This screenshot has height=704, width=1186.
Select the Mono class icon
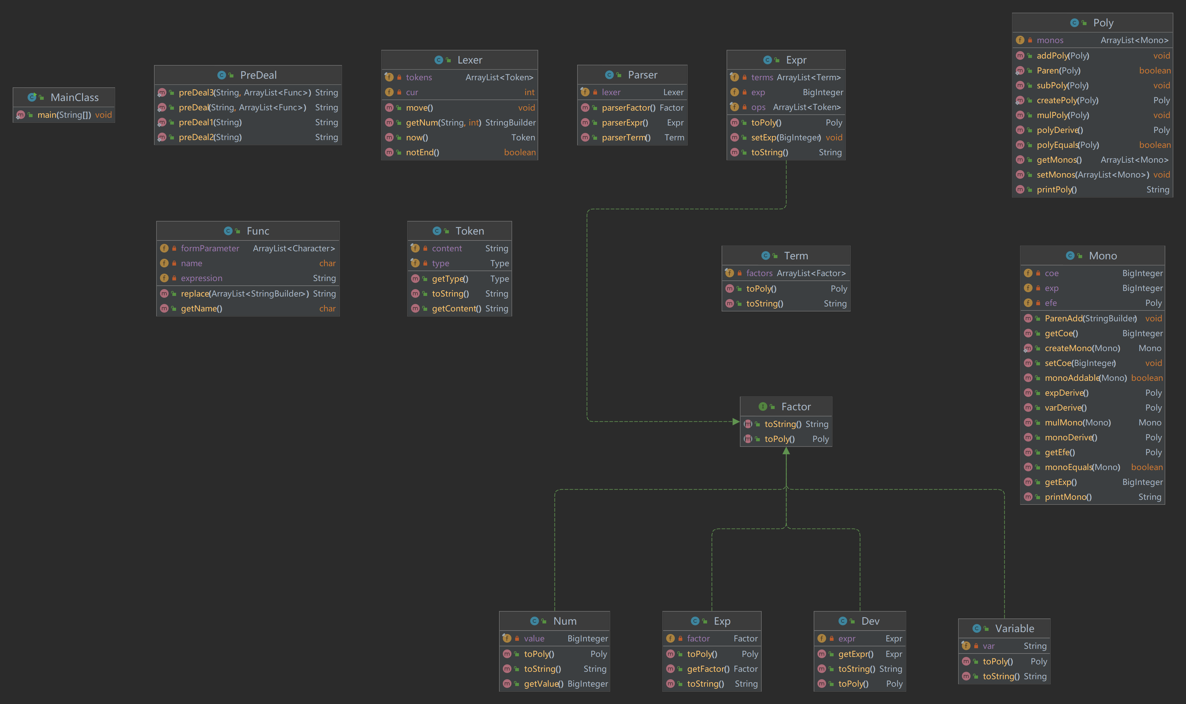pyautogui.click(x=1070, y=256)
